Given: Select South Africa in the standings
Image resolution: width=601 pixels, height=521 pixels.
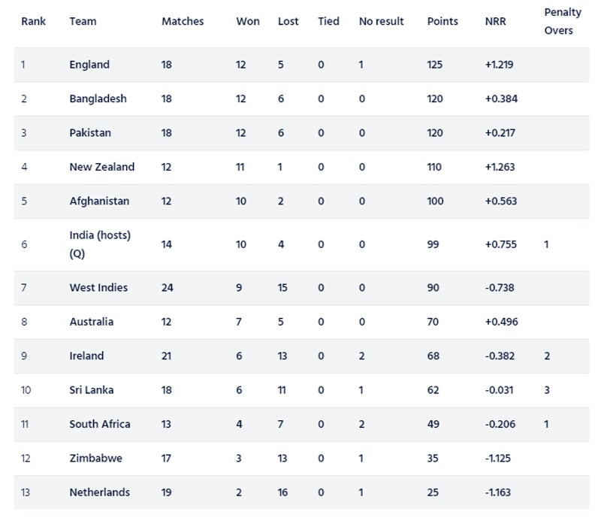Looking at the screenshot, I should [100, 424].
